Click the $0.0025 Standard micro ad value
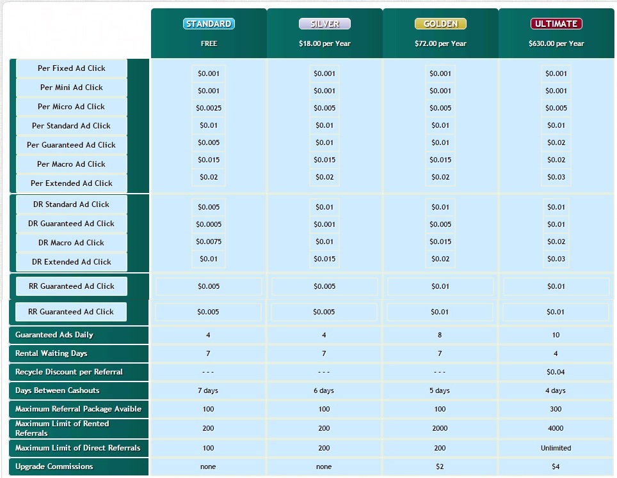This screenshot has height=478, width=617. [209, 108]
